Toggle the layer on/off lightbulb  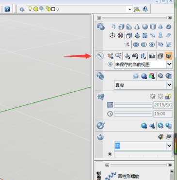point(30,9)
